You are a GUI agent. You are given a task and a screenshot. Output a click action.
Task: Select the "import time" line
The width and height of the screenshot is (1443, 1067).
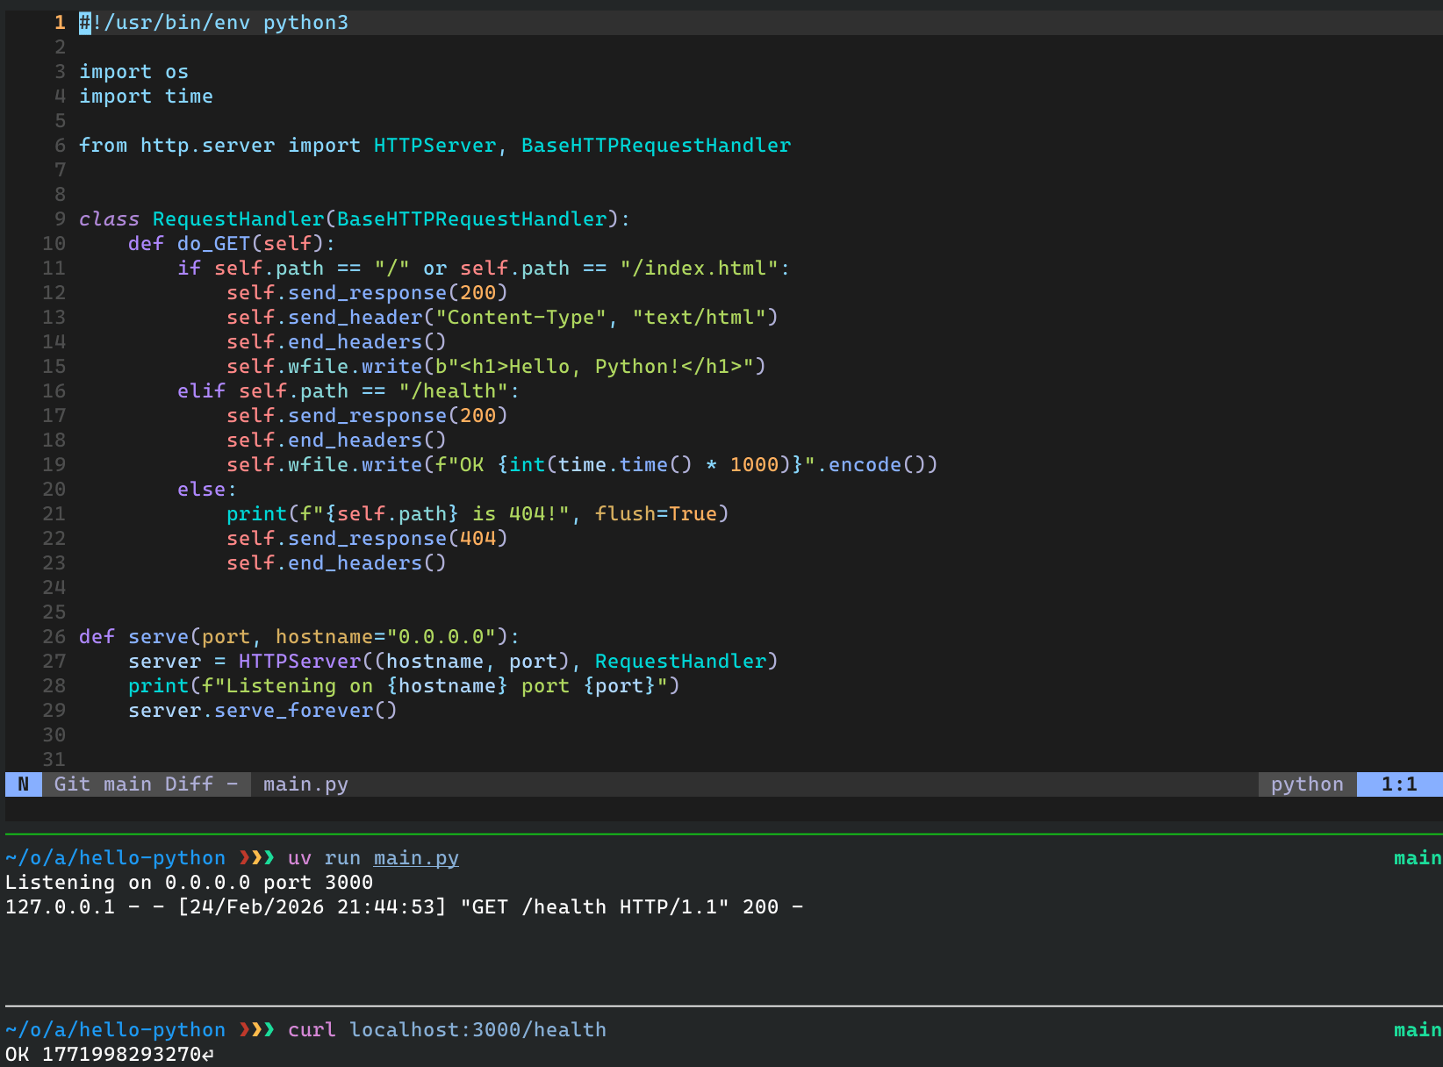click(146, 97)
